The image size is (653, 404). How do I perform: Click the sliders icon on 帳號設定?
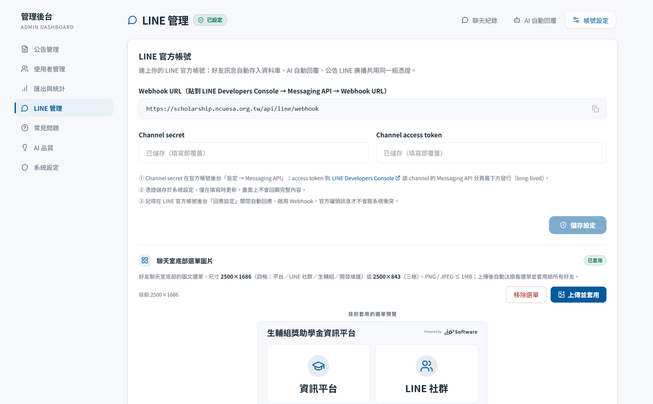pos(576,20)
